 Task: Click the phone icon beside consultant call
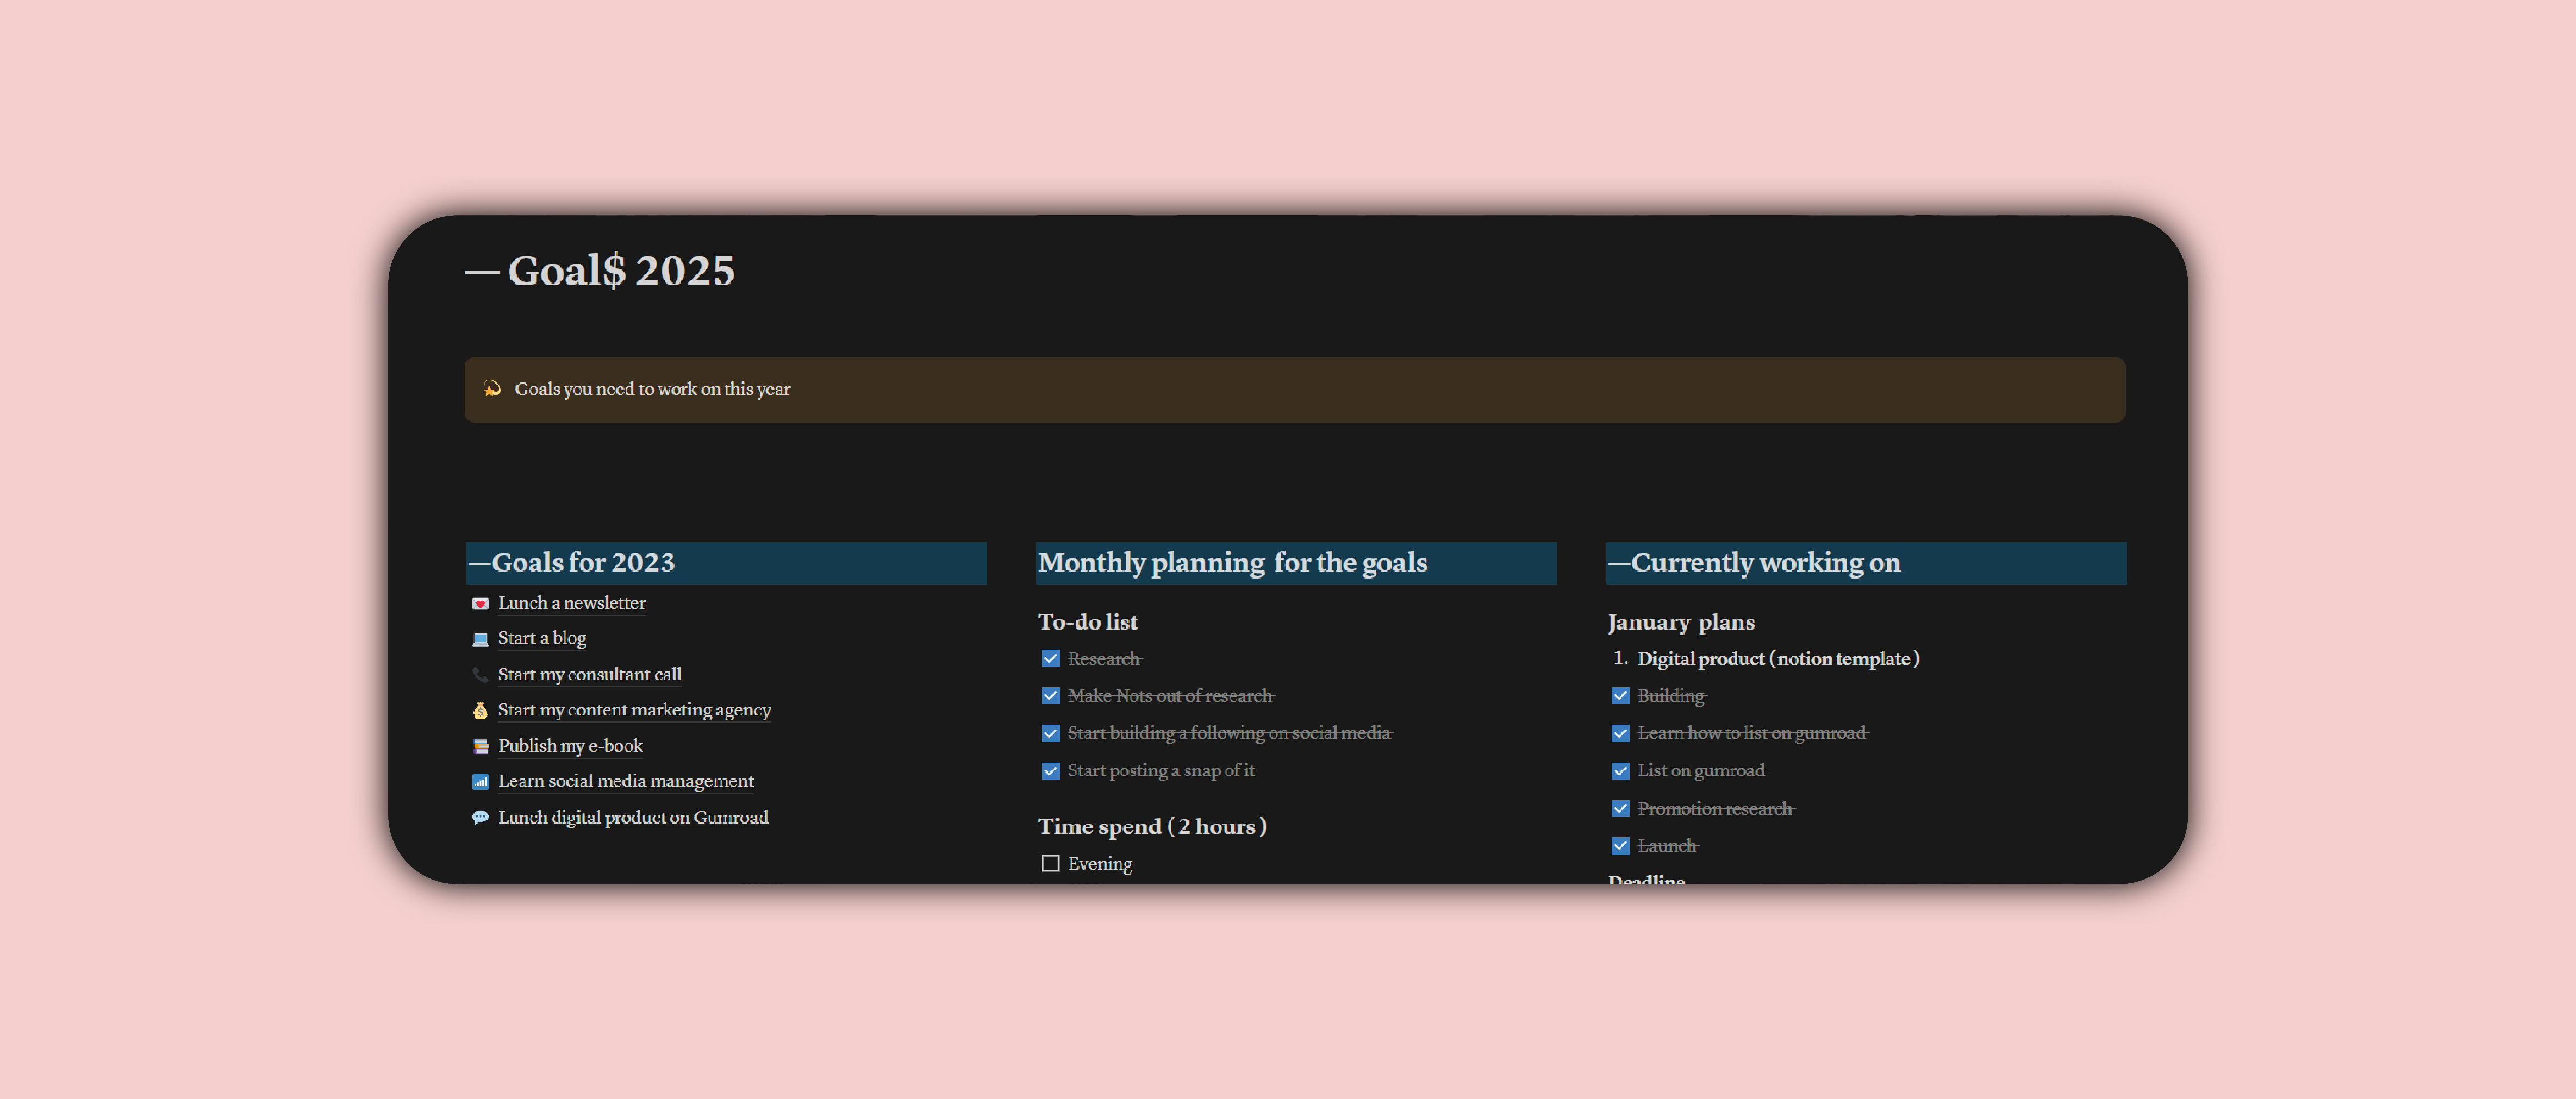480,675
